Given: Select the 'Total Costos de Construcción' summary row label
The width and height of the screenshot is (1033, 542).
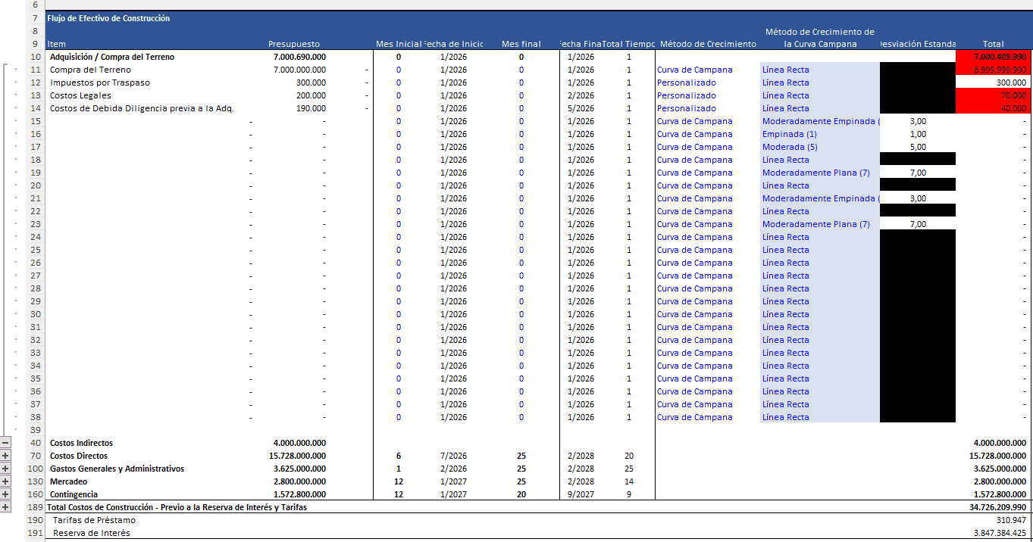Looking at the screenshot, I should click(x=177, y=507).
